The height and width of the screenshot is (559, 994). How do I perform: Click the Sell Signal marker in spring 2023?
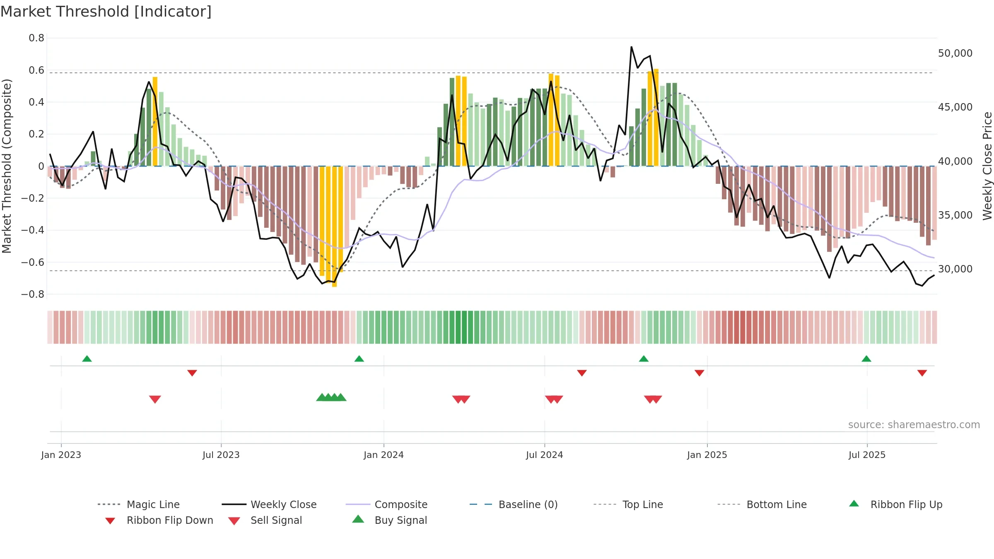click(x=155, y=399)
